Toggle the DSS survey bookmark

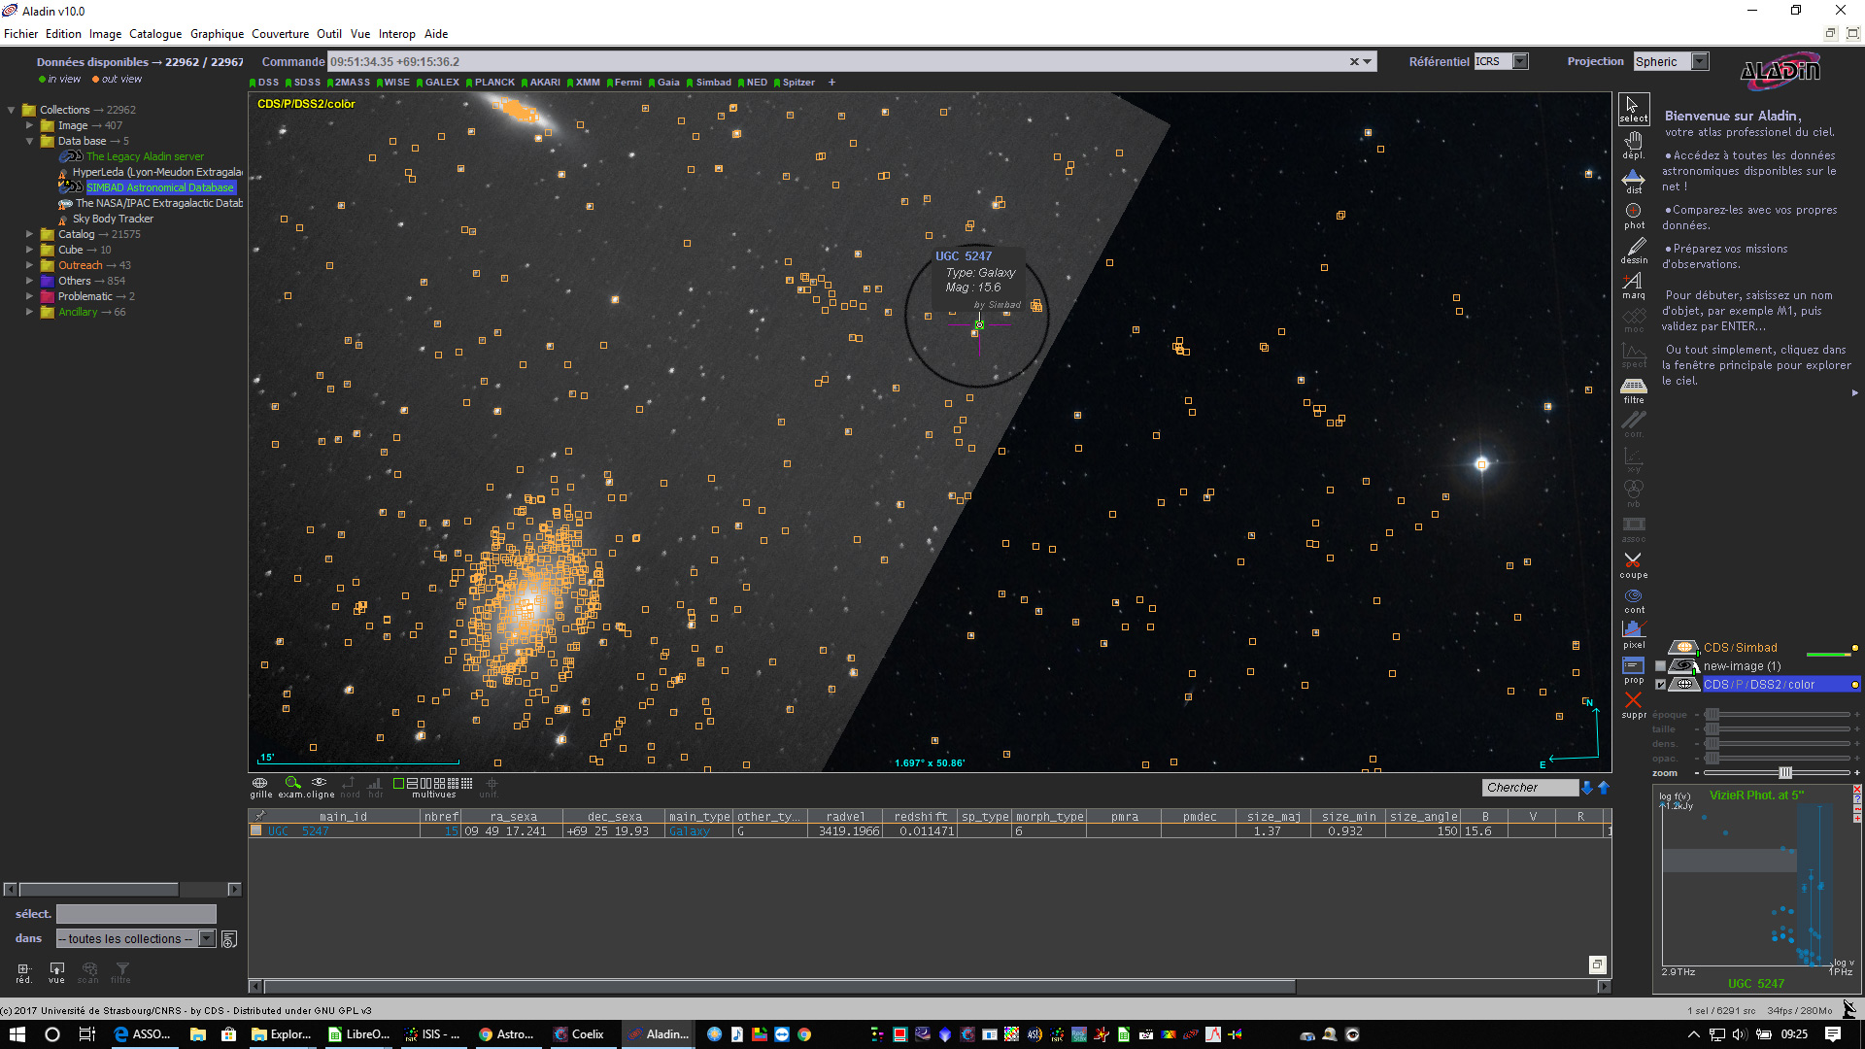[264, 83]
